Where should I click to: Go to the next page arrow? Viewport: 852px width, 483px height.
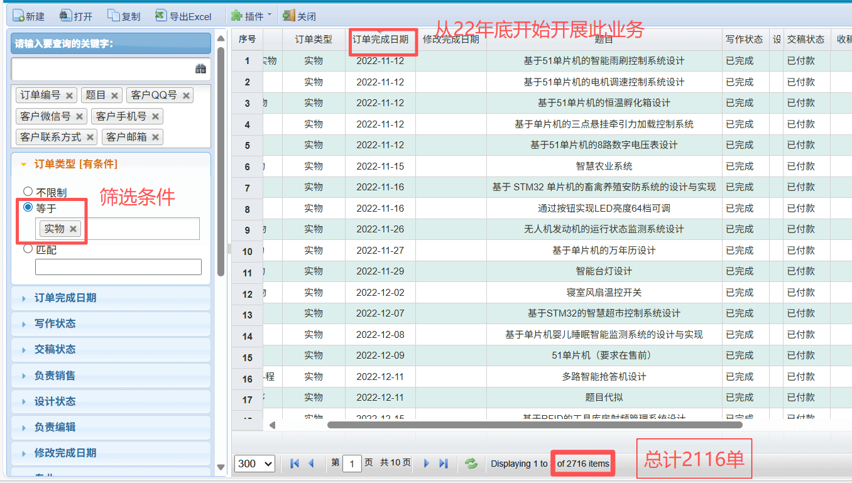click(427, 464)
